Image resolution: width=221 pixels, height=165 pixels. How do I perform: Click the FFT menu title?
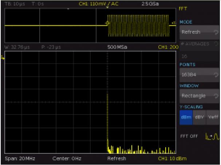pyautogui.click(x=183, y=8)
